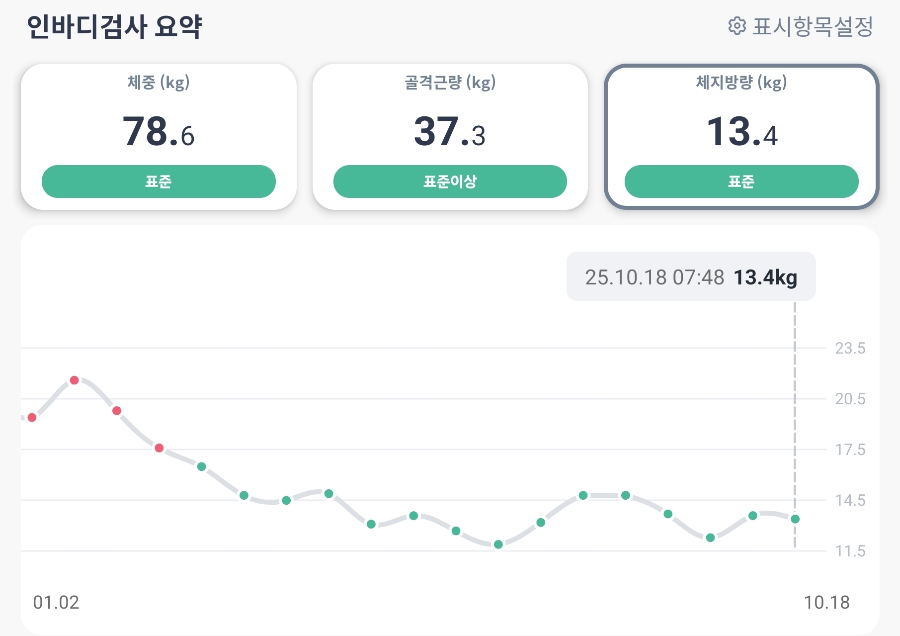The height and width of the screenshot is (636, 900).
Task: Click the last red point before green ones
Action: [159, 448]
